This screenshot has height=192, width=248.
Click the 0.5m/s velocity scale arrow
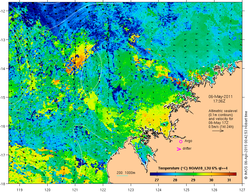[218, 131]
